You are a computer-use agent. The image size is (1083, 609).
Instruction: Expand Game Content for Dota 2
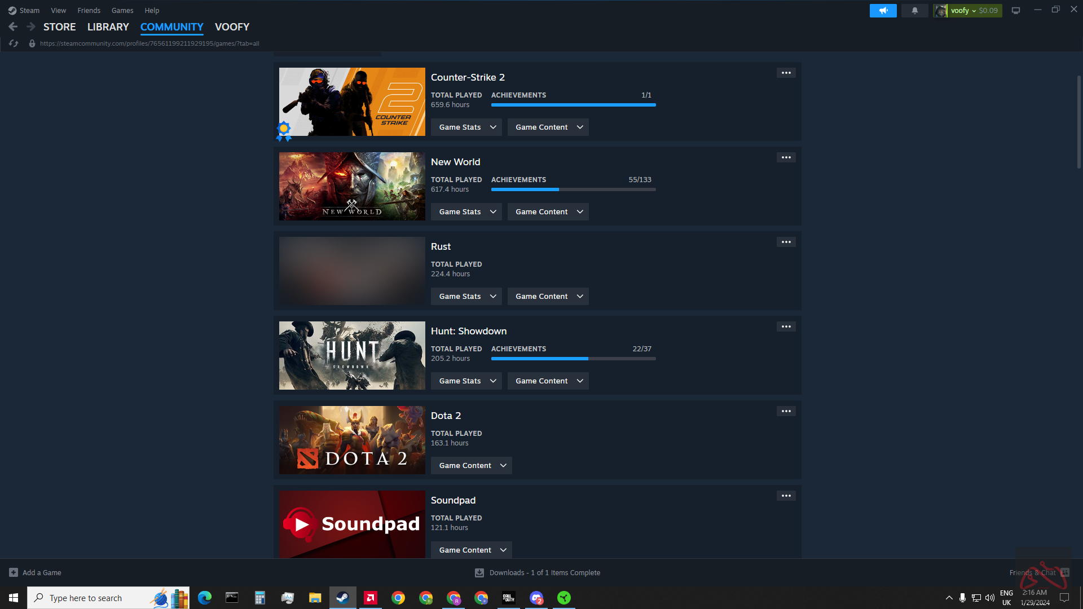471,466
